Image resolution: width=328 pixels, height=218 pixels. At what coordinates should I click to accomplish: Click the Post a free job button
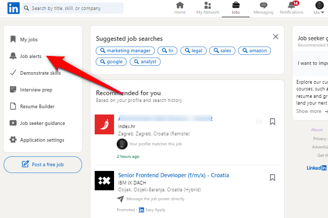pyautogui.click(x=43, y=165)
